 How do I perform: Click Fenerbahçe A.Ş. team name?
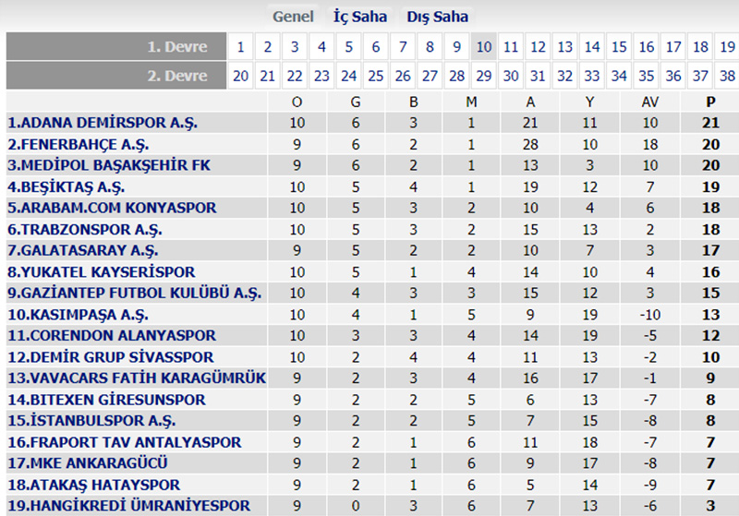pyautogui.click(x=79, y=144)
